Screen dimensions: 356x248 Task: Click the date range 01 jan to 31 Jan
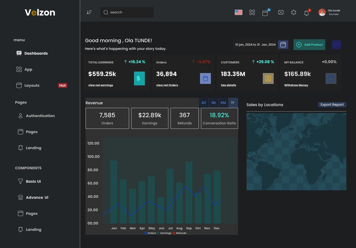coord(255,45)
